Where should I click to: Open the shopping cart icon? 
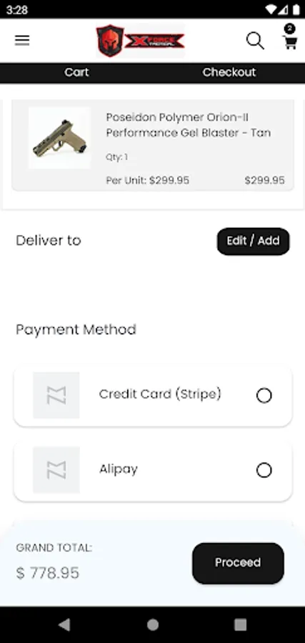pyautogui.click(x=290, y=42)
